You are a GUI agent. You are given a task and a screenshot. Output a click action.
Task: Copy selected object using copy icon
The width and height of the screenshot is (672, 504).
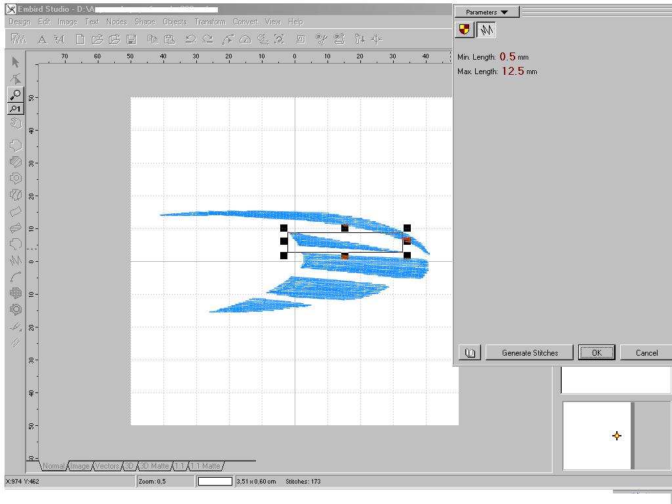152,39
